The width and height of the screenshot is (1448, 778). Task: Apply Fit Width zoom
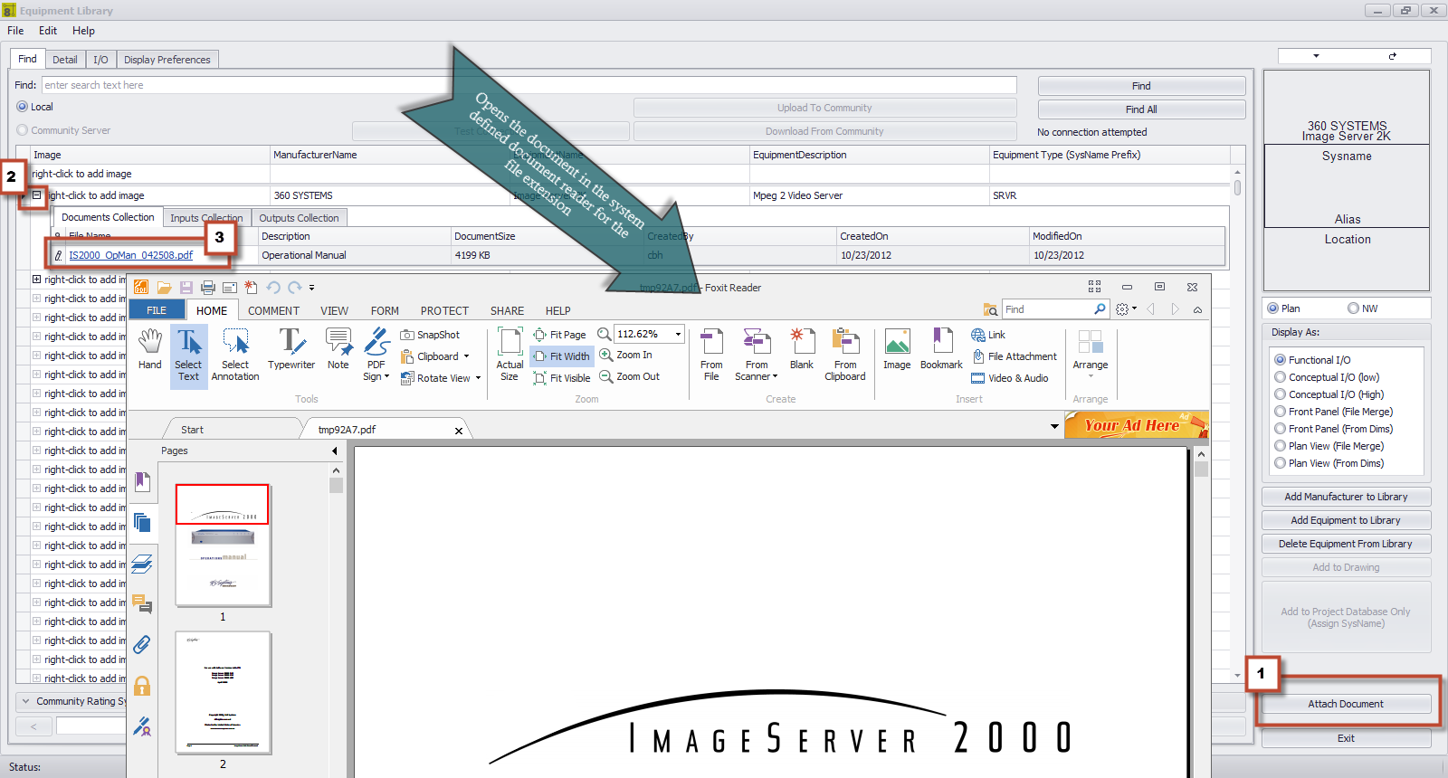point(561,356)
